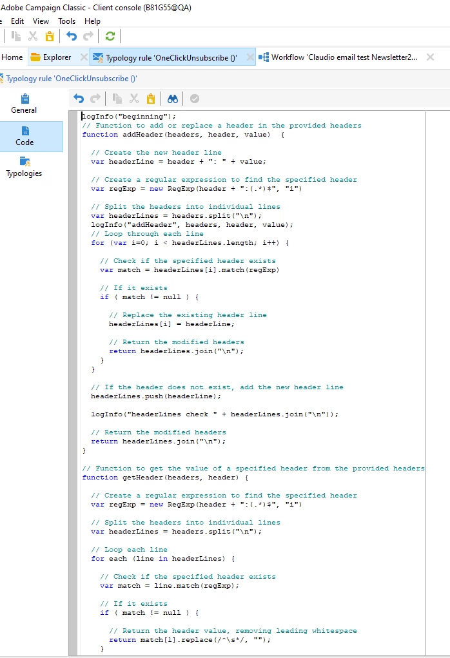This screenshot has width=450, height=658.
Task: Click the main toolbar Undo arrow
Action: (x=72, y=36)
